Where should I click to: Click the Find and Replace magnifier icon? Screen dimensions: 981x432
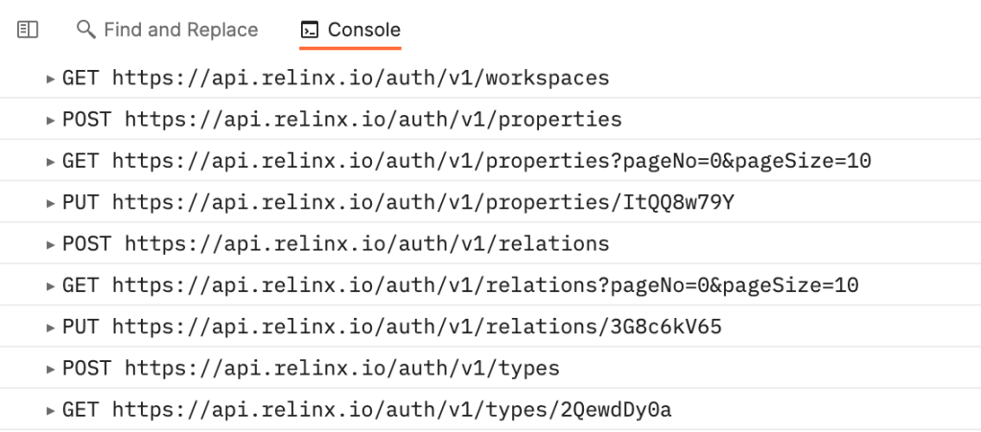point(85,30)
